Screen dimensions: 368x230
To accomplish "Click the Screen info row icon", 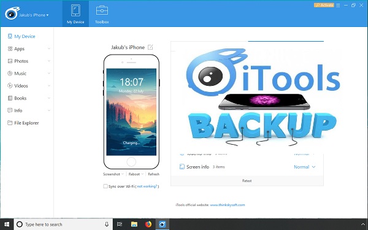I will click(x=182, y=167).
